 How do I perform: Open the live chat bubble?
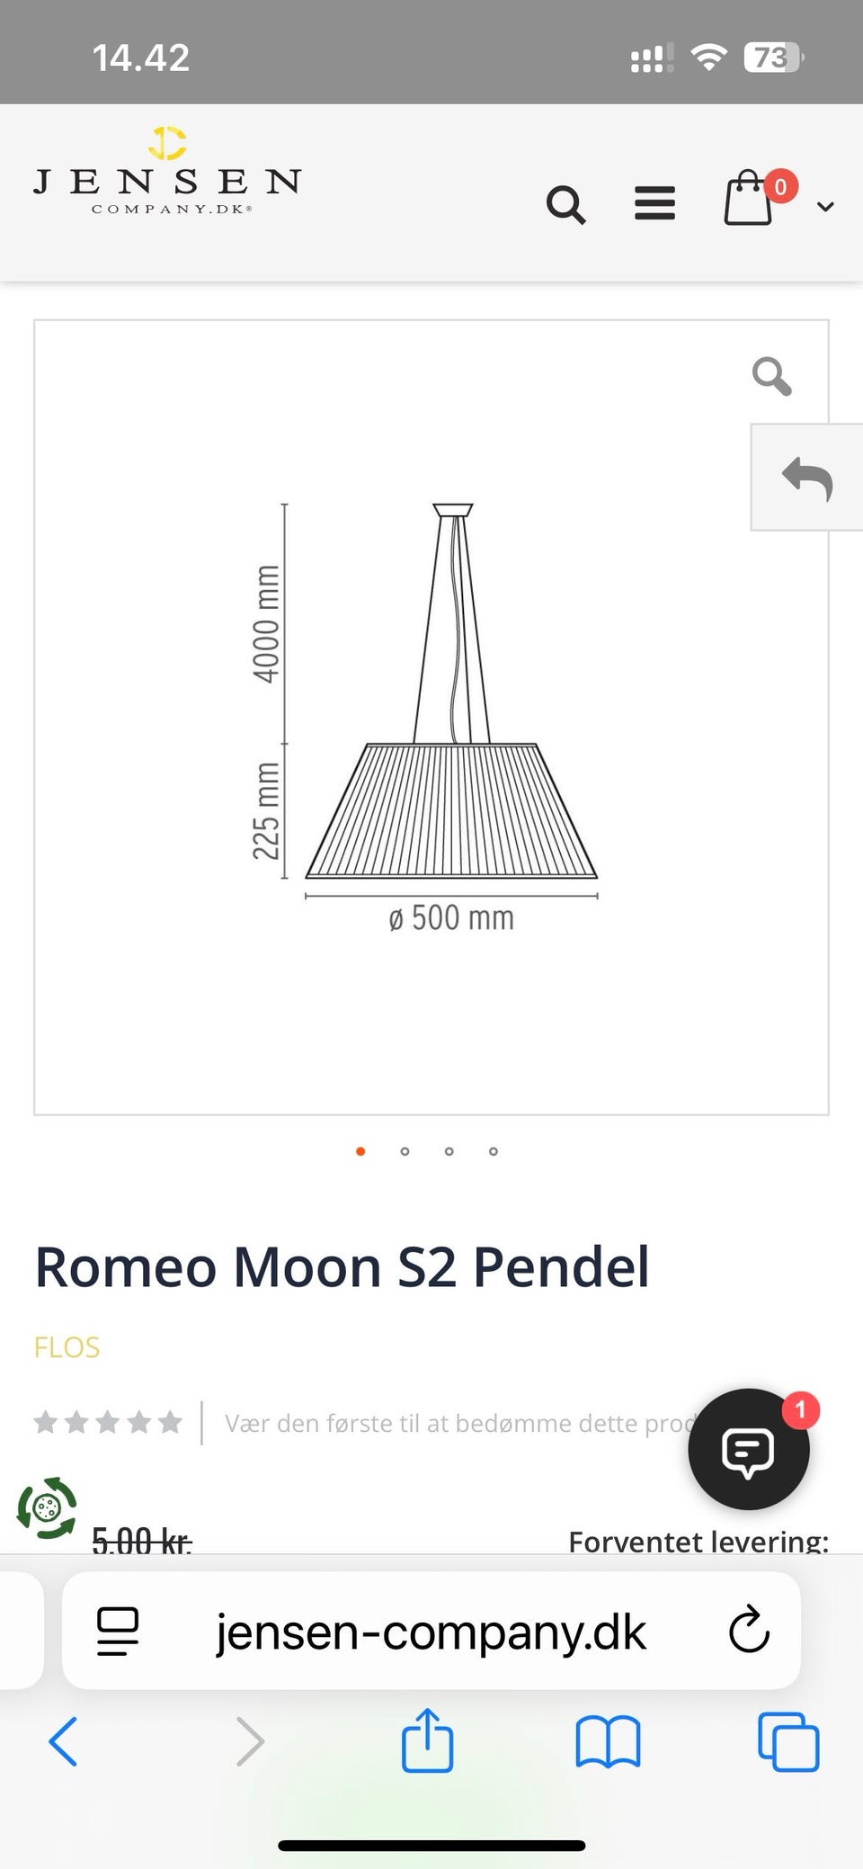[748, 1449]
